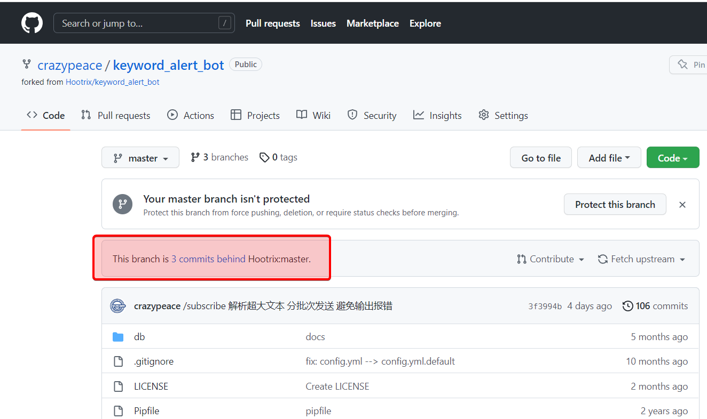View the 0 tags list
This screenshot has height=419, width=707.
(x=278, y=157)
